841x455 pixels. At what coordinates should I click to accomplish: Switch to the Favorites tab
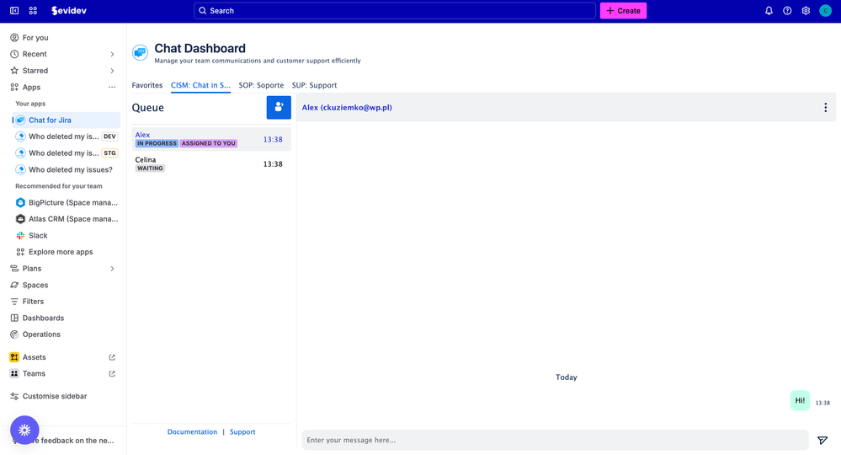[147, 85]
